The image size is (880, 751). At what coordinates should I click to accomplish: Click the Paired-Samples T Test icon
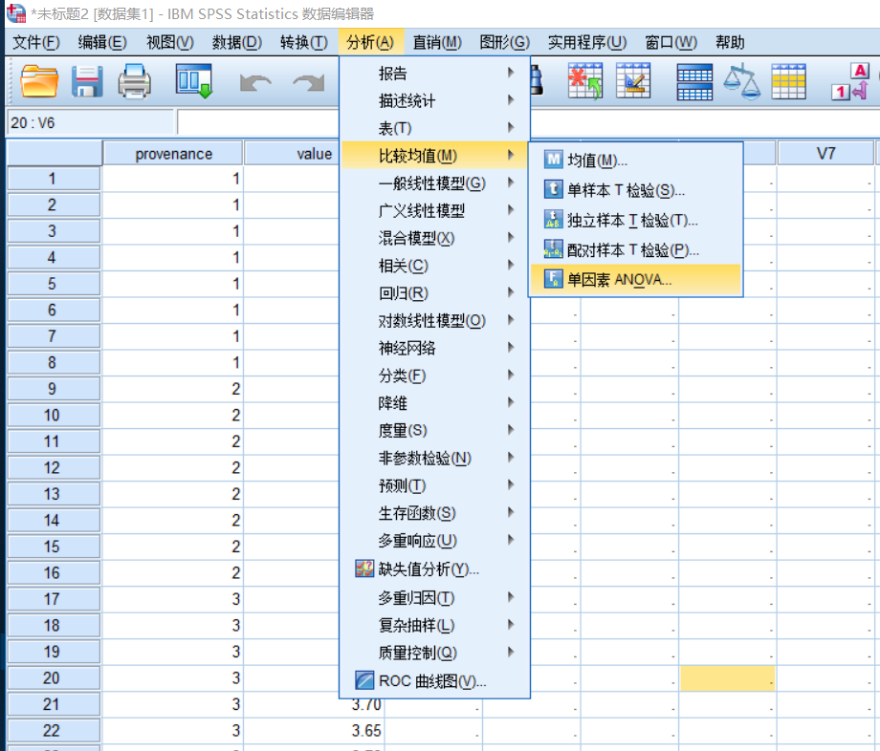tap(554, 248)
